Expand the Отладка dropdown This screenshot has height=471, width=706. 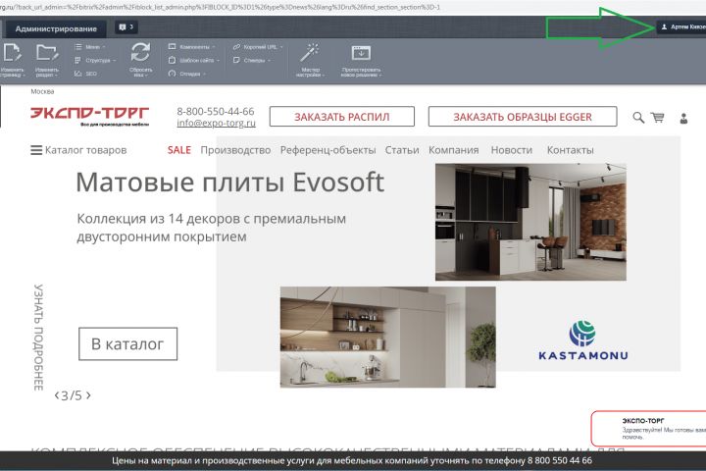pyautogui.click(x=187, y=74)
